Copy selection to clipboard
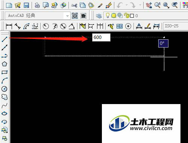 83,5
